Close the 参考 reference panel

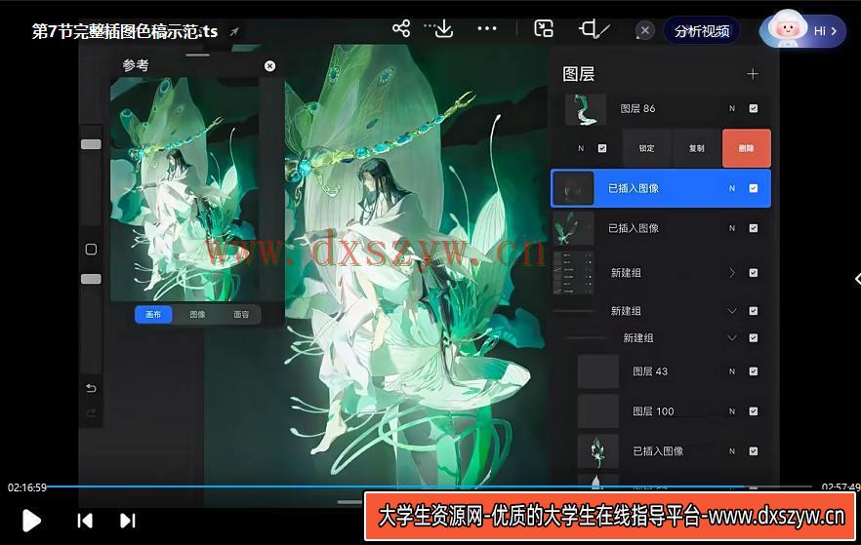tap(269, 66)
